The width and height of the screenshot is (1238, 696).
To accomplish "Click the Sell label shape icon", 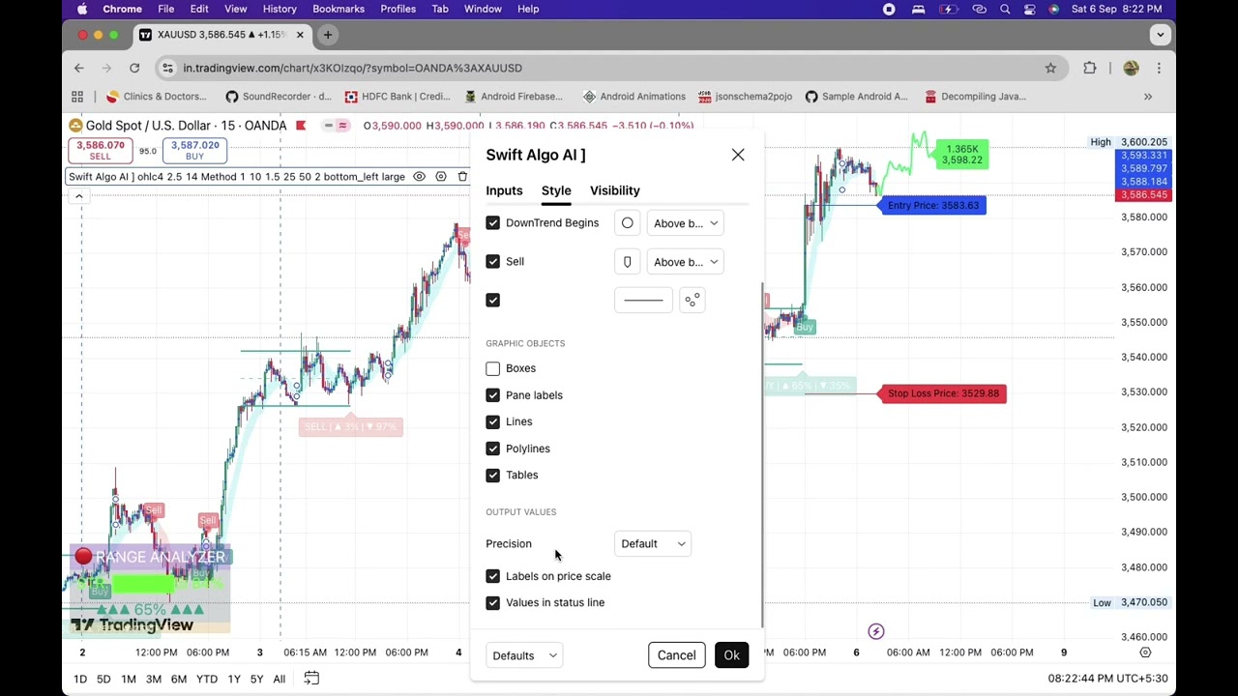I will click(628, 262).
